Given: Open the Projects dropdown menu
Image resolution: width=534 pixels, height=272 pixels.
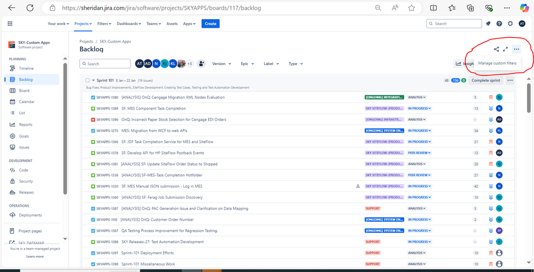Looking at the screenshot, I should pyautogui.click(x=83, y=24).
